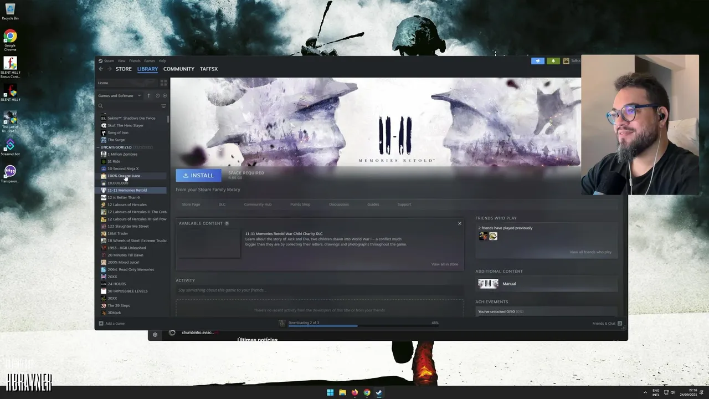Select 2064: Read Only Memories

coord(132,269)
